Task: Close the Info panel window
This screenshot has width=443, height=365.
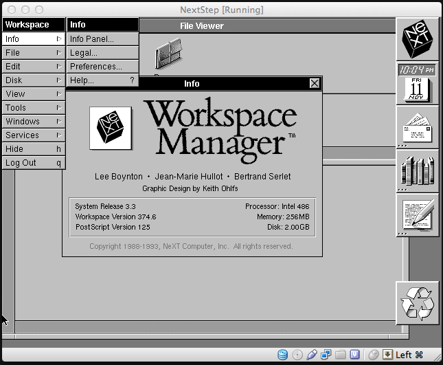Action: (315, 83)
